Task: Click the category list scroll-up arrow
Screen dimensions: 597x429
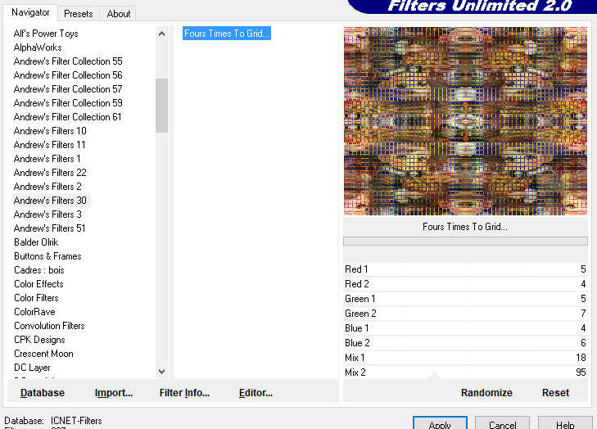Action: (x=162, y=34)
